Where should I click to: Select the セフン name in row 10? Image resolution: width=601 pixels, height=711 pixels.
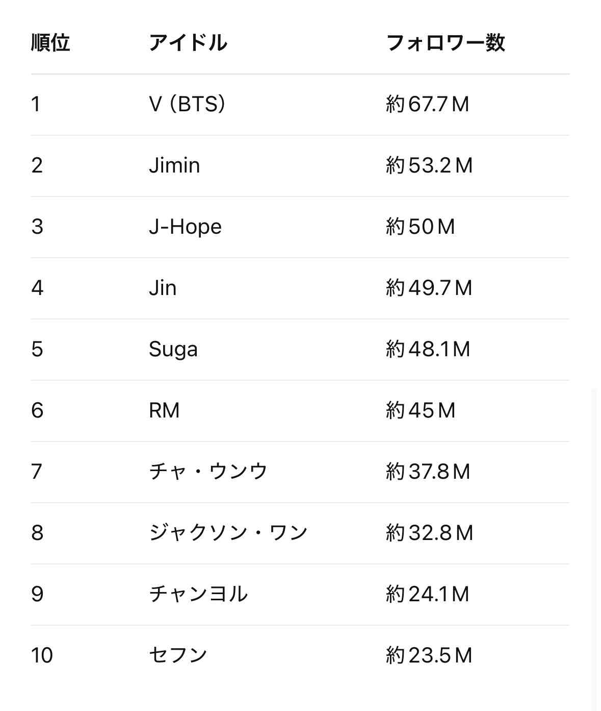pos(178,655)
